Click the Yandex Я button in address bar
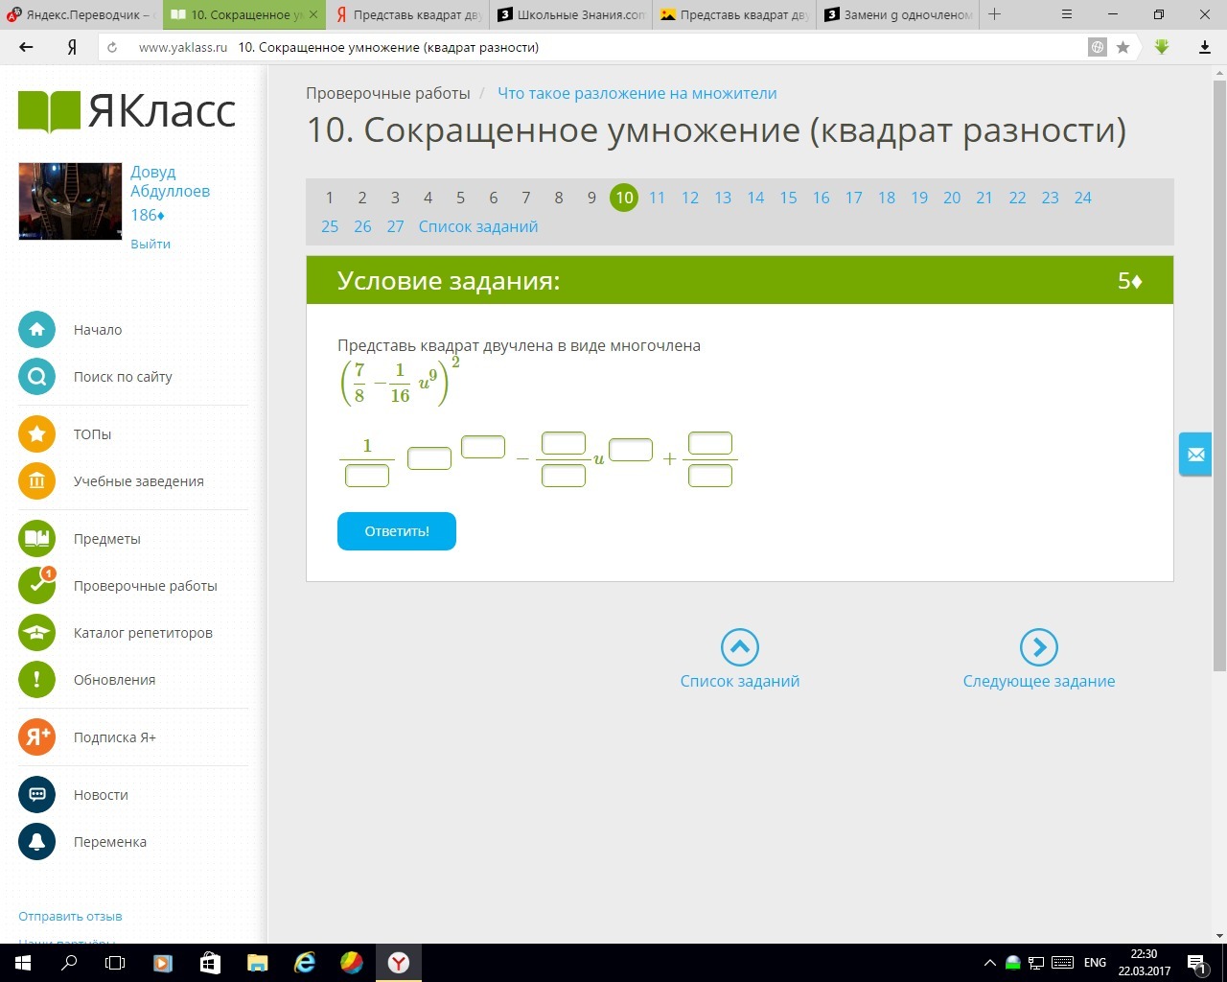The height and width of the screenshot is (982, 1227). tap(72, 47)
